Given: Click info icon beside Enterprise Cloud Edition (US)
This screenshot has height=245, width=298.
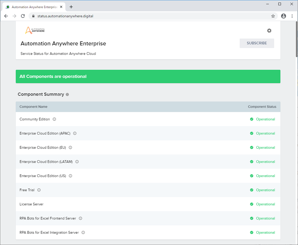Looking at the screenshot, I should click(71, 176).
